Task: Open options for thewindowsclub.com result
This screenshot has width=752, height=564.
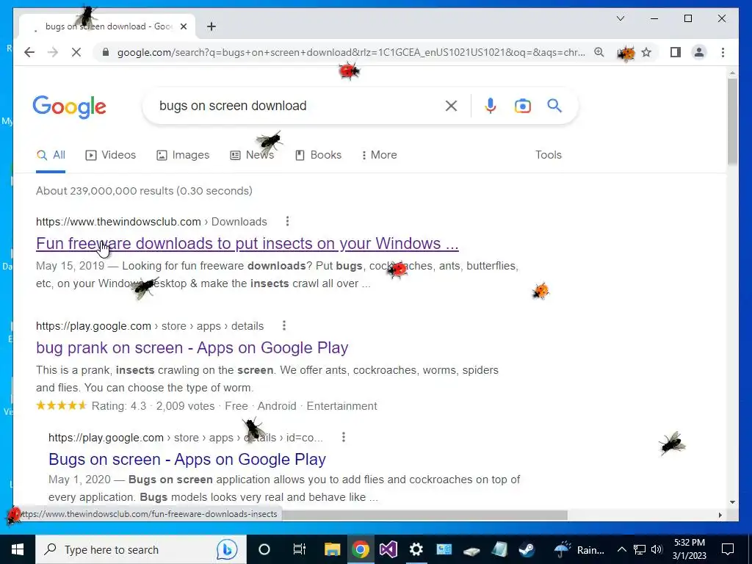Action: coord(287,221)
